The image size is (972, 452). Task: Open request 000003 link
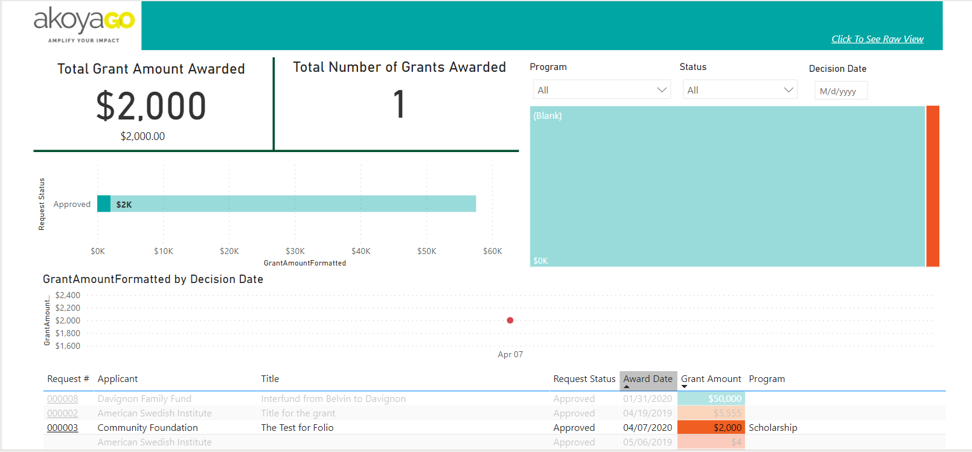point(63,428)
